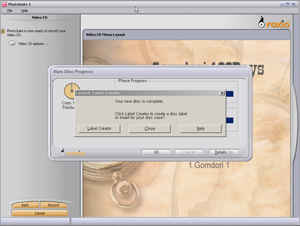Click the Label Creator button
The width and height of the screenshot is (300, 226).
(99, 129)
